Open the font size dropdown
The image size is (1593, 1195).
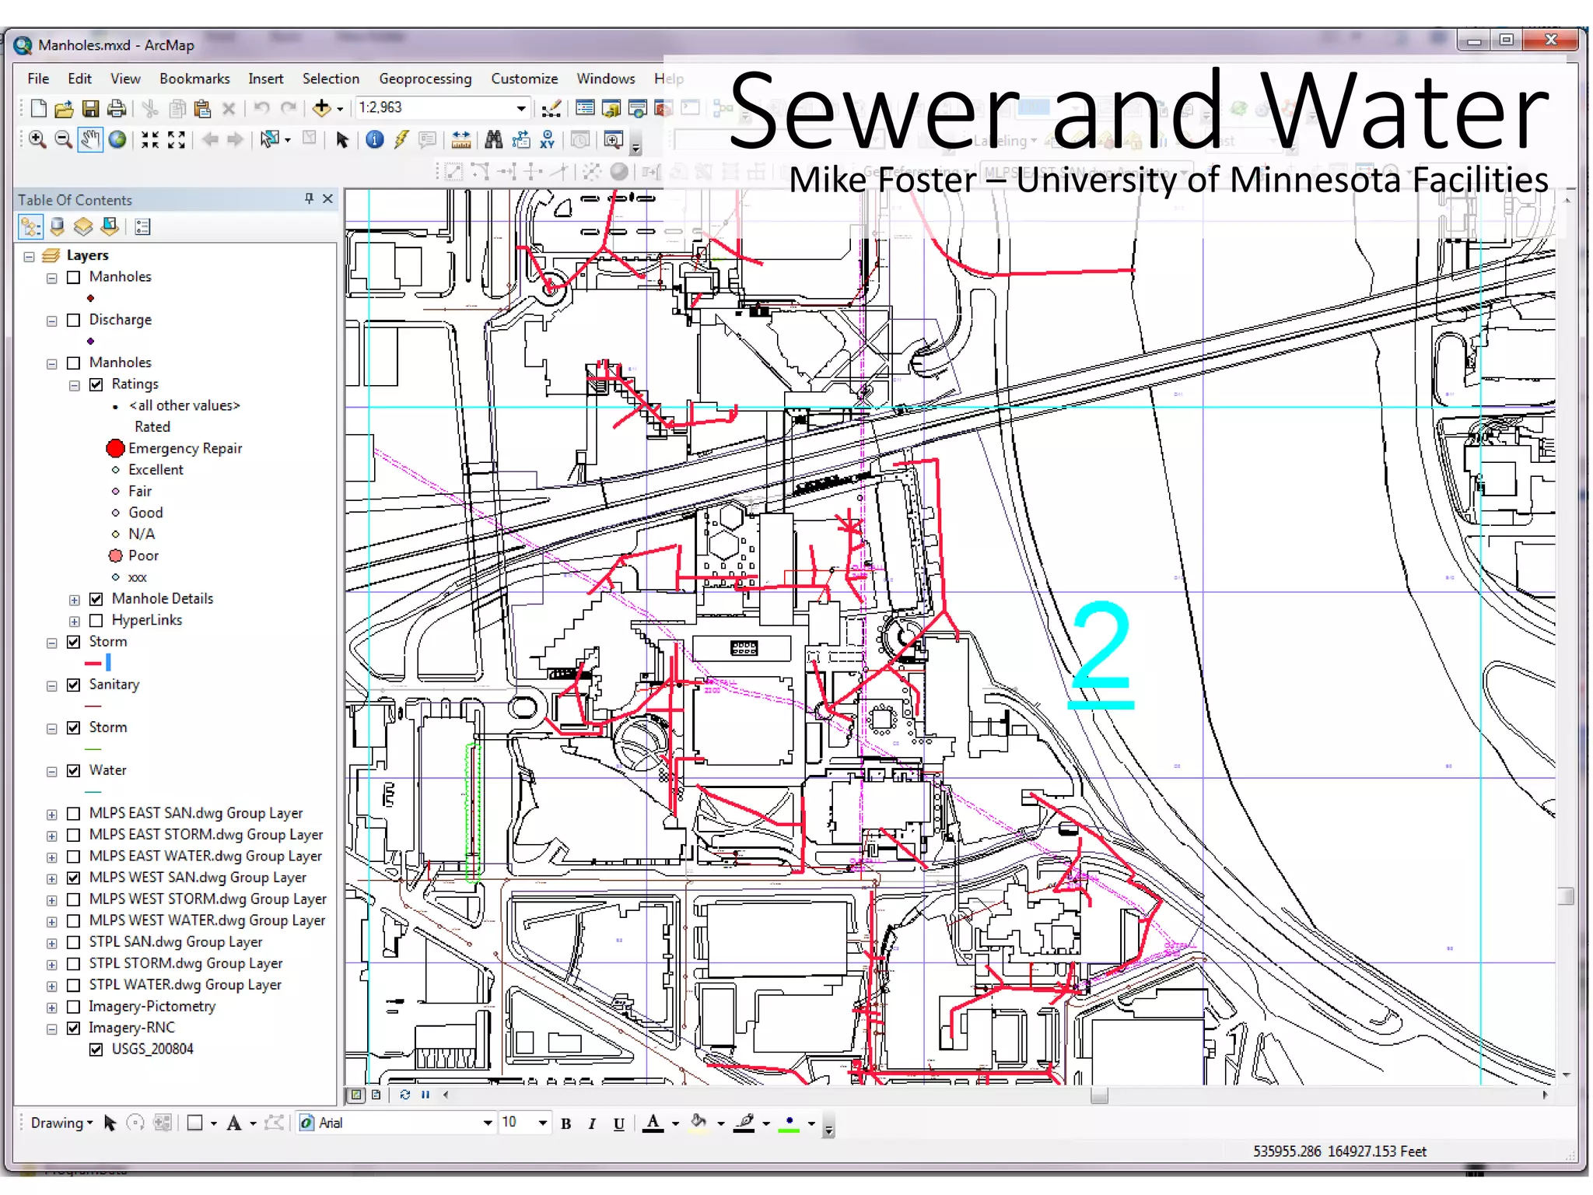(x=542, y=1123)
